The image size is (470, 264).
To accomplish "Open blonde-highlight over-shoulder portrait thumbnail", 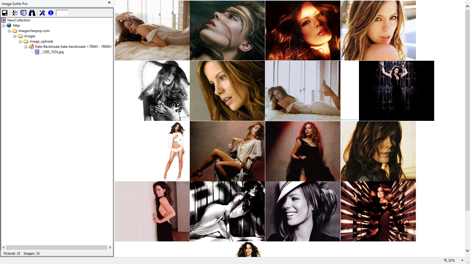I will (378, 31).
